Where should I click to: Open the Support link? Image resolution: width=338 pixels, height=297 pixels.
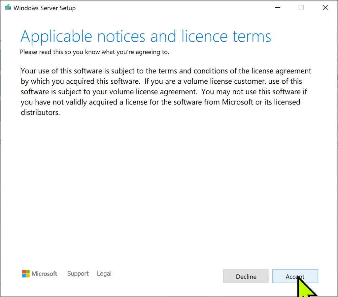78,274
